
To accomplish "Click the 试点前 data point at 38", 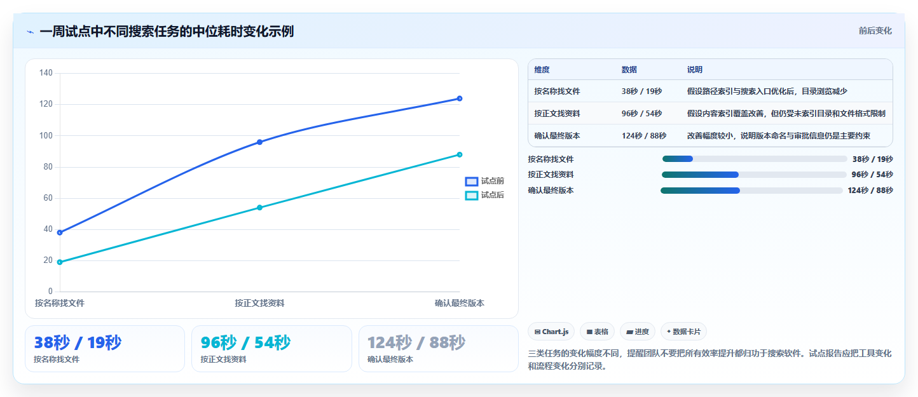I will [60, 232].
